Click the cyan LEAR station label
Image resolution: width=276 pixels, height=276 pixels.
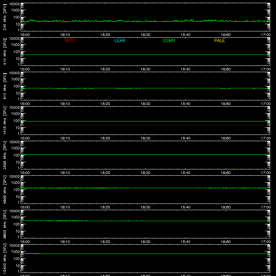pos(120,40)
